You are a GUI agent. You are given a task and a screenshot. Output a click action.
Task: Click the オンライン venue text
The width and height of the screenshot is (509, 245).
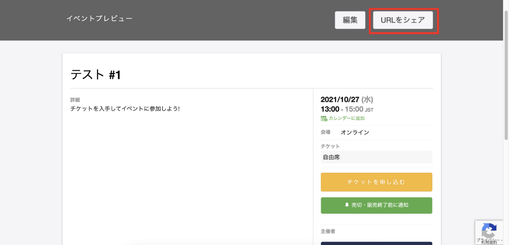pyautogui.click(x=355, y=132)
